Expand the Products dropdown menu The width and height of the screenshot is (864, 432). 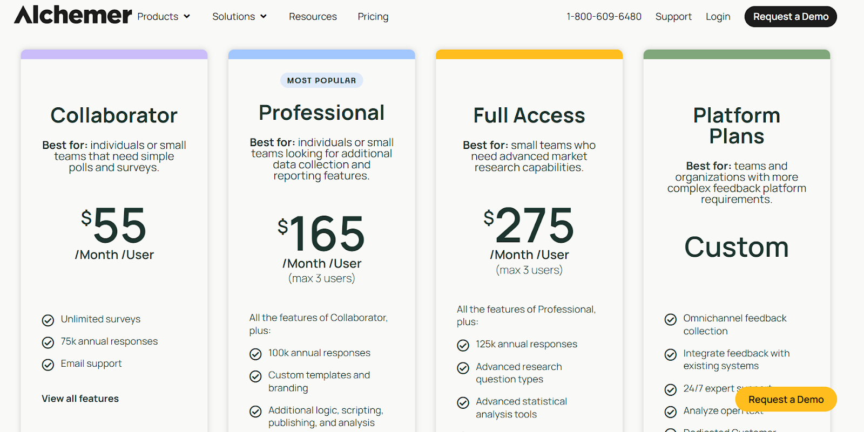164,17
